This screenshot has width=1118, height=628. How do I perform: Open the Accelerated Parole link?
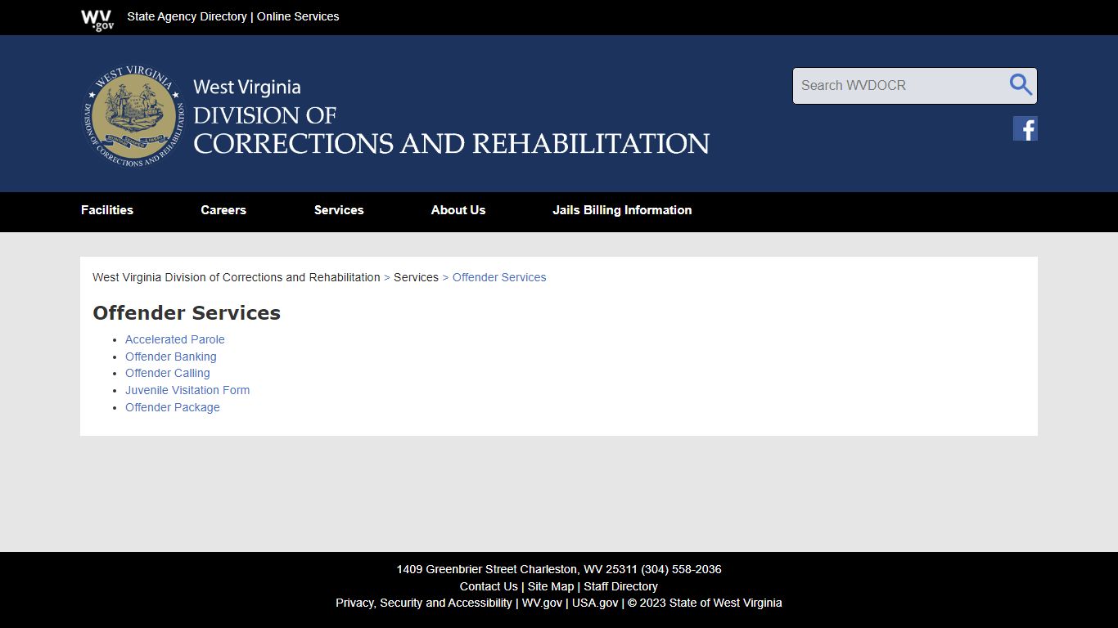click(x=175, y=339)
